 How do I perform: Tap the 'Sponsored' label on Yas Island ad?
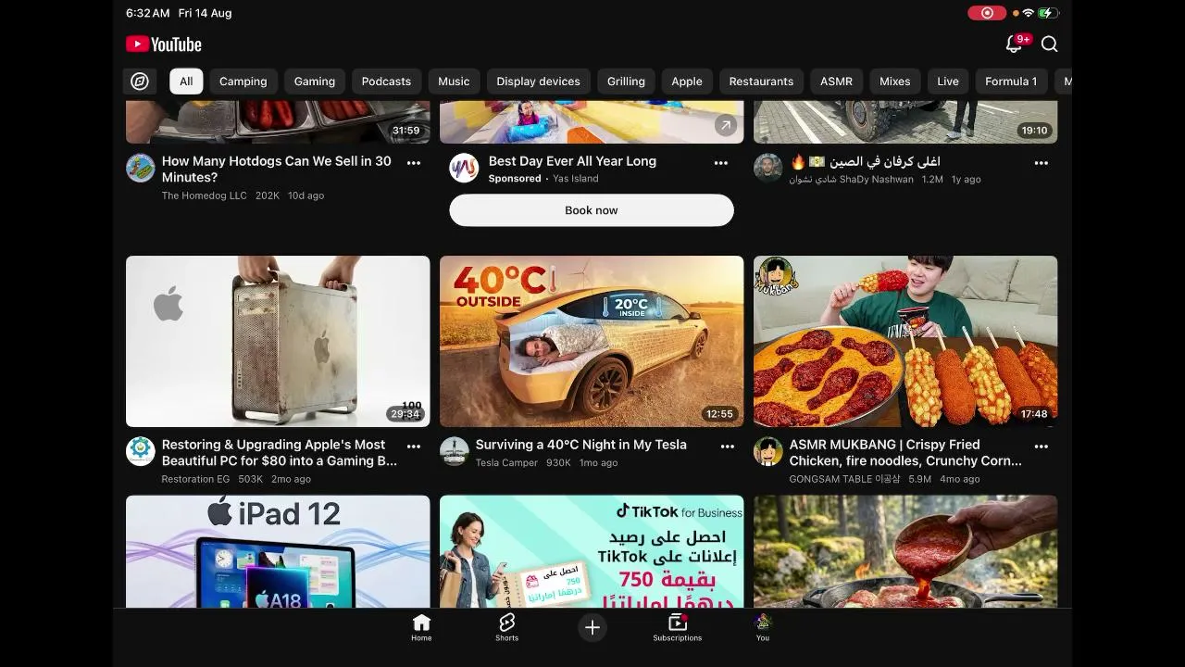coord(515,179)
